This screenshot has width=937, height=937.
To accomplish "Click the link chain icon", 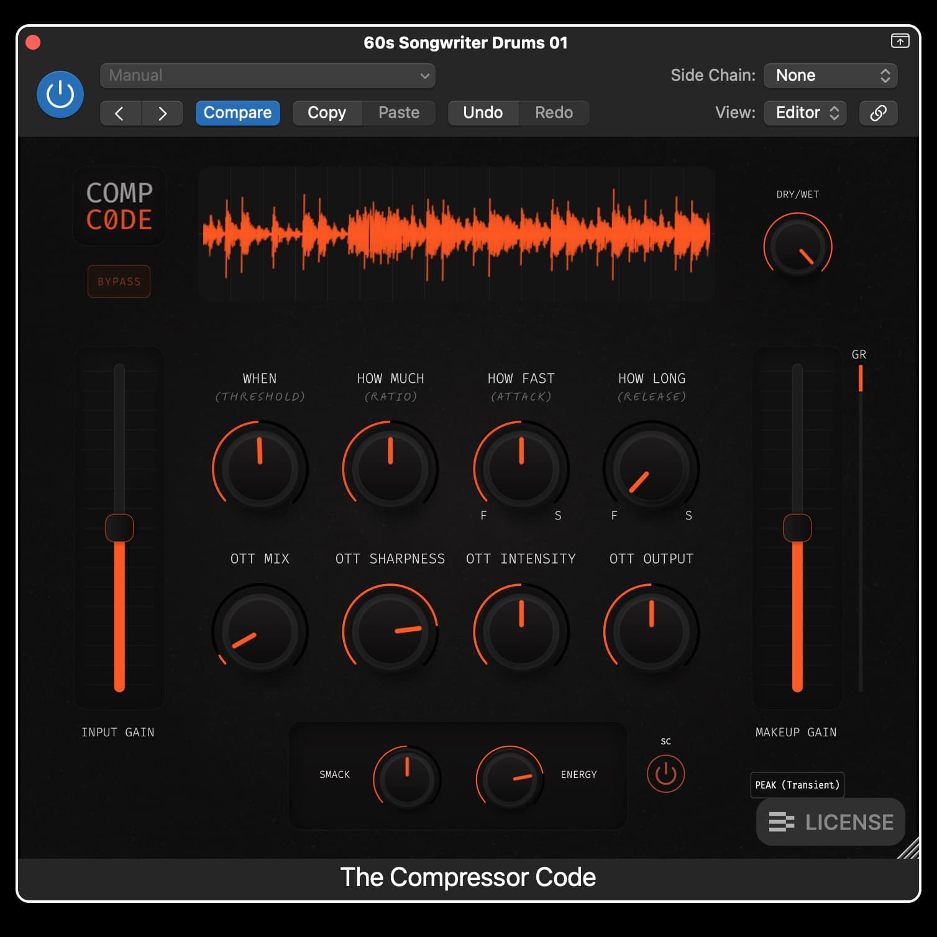I will click(x=878, y=113).
